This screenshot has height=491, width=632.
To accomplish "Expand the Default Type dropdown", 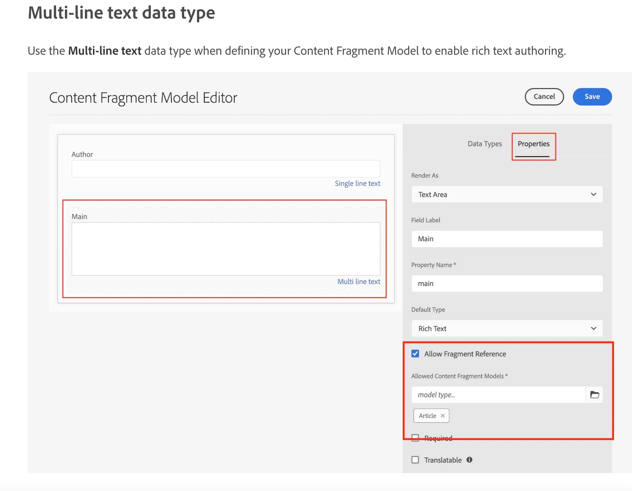I will (x=507, y=329).
